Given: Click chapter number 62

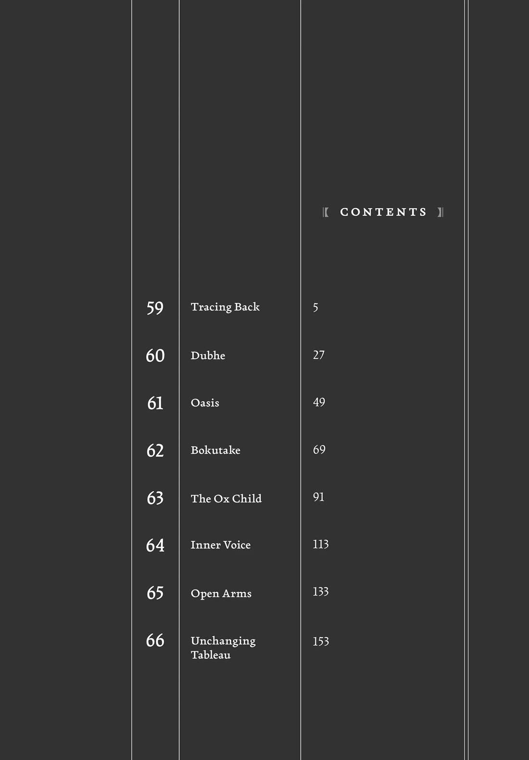Looking at the screenshot, I should [155, 451].
